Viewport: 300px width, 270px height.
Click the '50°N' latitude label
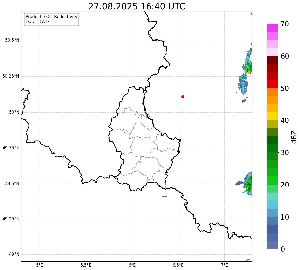coord(14,112)
